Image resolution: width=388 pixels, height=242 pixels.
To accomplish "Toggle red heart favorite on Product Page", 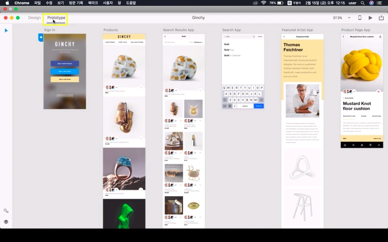I will (379, 92).
